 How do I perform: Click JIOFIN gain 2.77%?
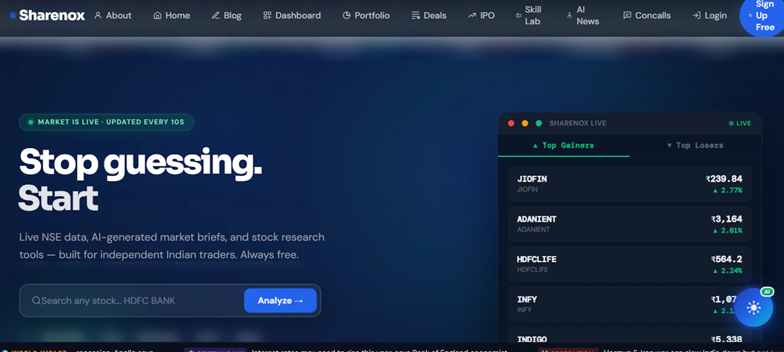(728, 190)
